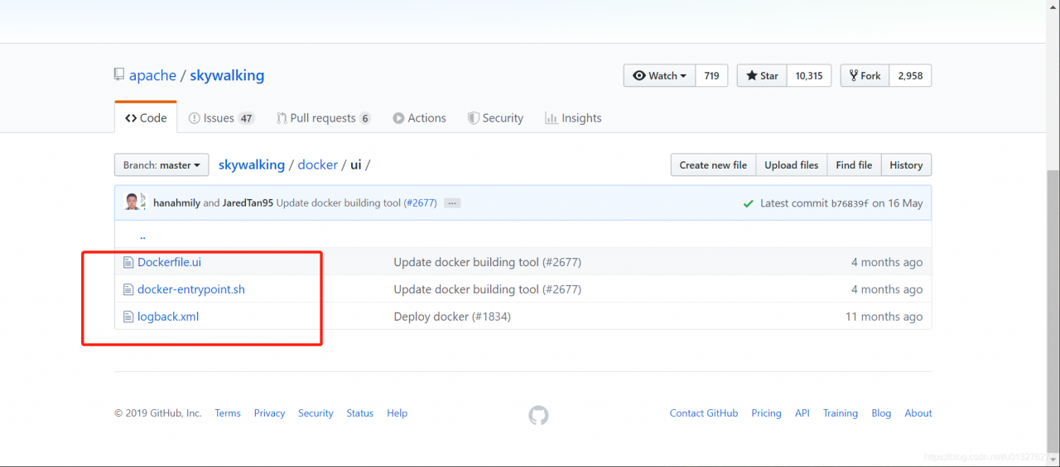Image resolution: width=1060 pixels, height=467 pixels.
Task: Select the Code tab
Action: click(146, 118)
